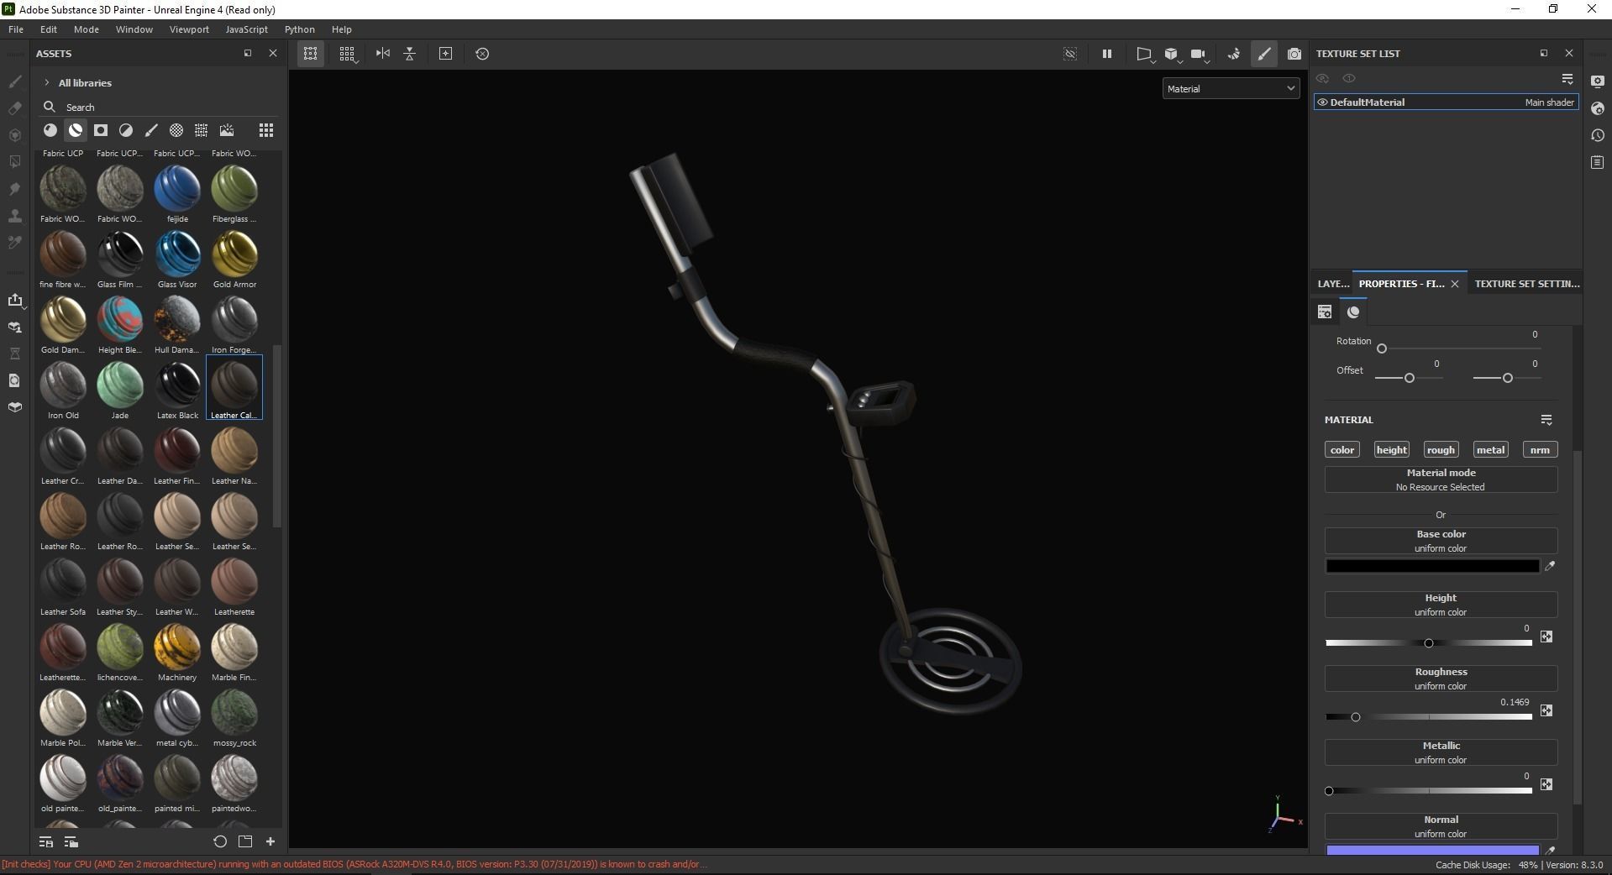The image size is (1612, 875).
Task: Switch assets to grid view icon
Action: [266, 130]
